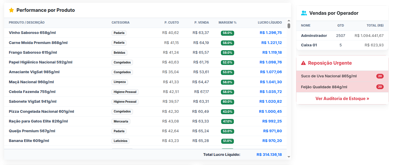Click the 47.0% margin badge for Ração para Gatos
Screen dimensions: 394x165
pyautogui.click(x=227, y=121)
